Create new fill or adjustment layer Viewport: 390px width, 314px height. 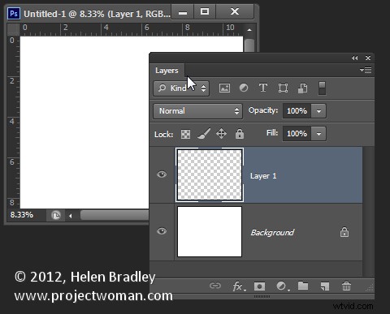click(283, 286)
